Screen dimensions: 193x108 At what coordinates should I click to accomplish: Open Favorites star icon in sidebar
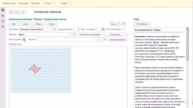[3, 16]
